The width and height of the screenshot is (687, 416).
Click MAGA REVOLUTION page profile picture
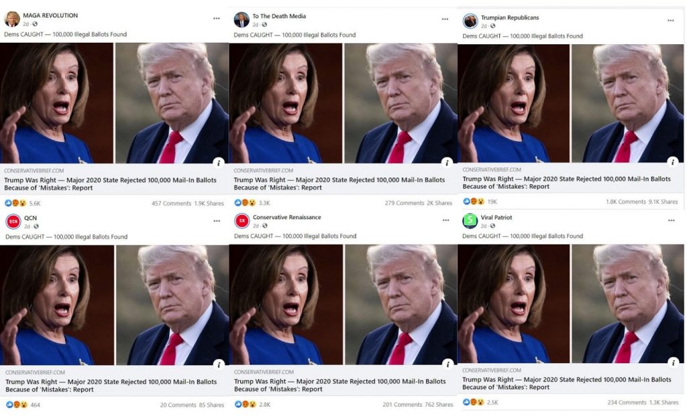click(x=12, y=19)
